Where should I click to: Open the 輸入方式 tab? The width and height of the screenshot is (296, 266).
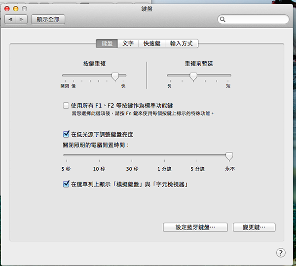[182, 43]
